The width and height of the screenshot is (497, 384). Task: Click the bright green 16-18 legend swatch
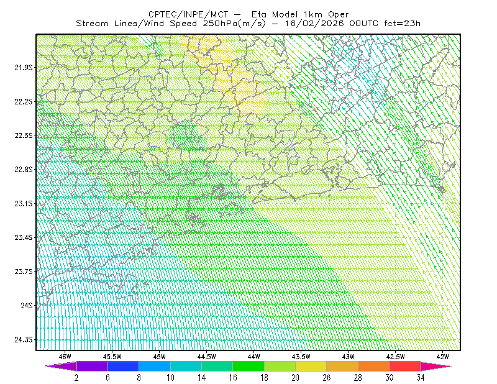click(248, 366)
